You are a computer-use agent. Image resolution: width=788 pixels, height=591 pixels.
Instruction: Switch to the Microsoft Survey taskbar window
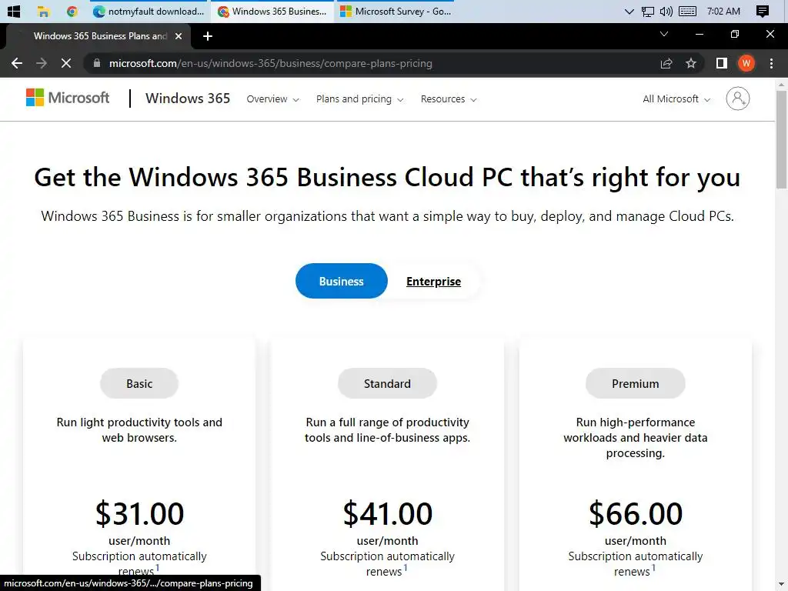(396, 11)
